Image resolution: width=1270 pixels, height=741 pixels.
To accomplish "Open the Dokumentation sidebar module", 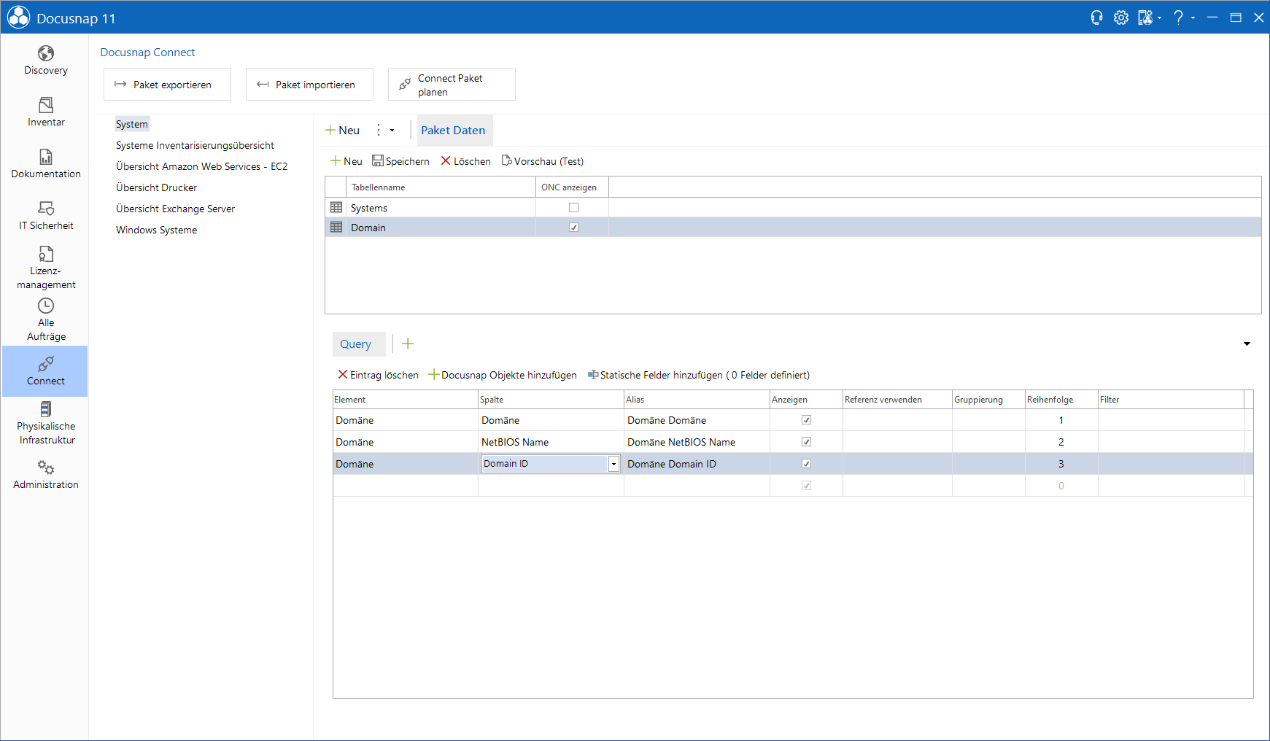I will [x=45, y=163].
